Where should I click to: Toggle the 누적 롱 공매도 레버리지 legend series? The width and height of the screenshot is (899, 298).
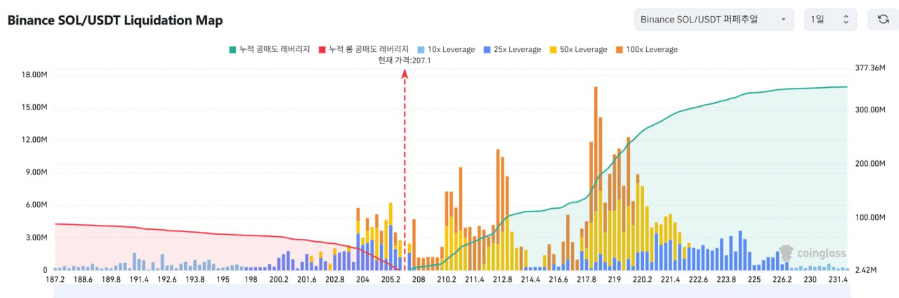[364, 49]
